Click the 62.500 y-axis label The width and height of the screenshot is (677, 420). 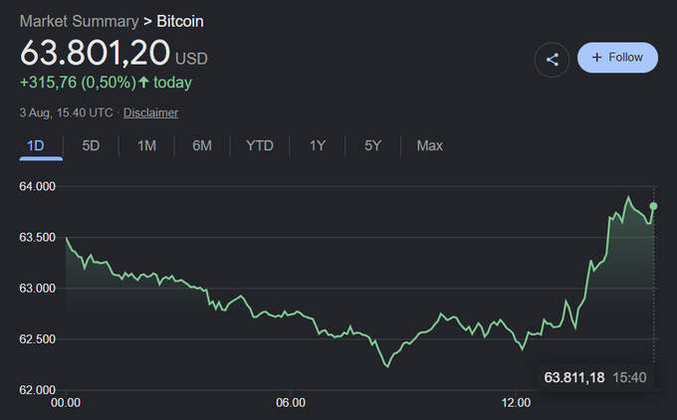click(x=38, y=339)
